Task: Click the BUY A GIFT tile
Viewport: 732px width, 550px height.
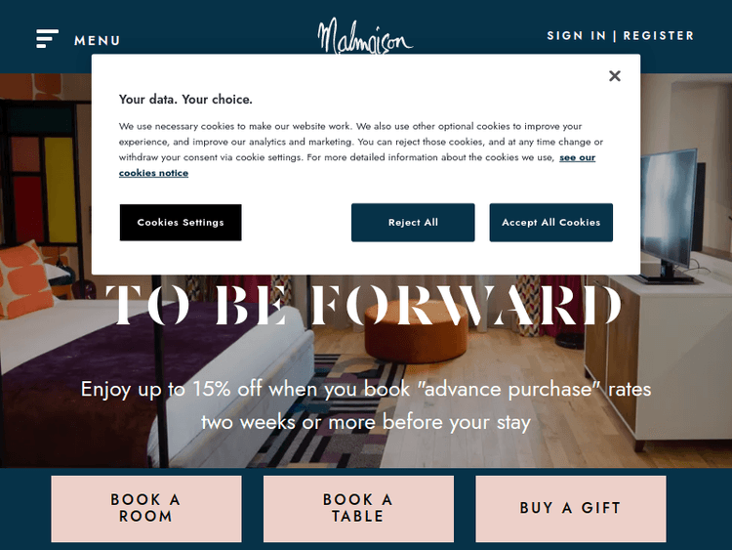Action: pyautogui.click(x=571, y=509)
